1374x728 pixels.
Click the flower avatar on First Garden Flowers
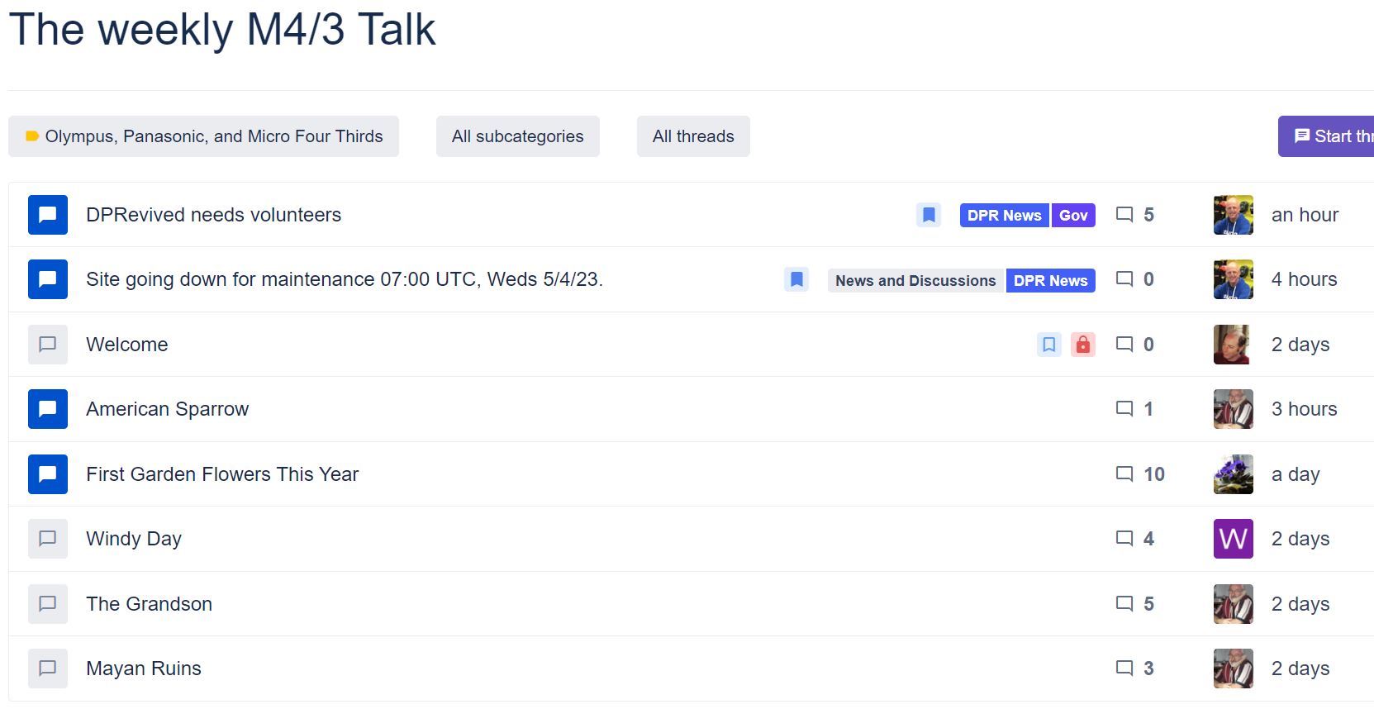(x=1233, y=474)
